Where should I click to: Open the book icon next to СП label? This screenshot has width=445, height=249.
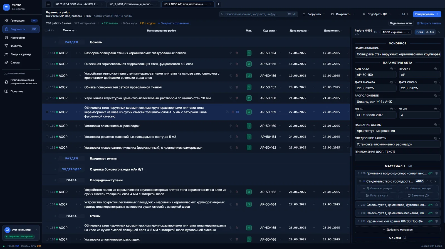tap(362, 109)
